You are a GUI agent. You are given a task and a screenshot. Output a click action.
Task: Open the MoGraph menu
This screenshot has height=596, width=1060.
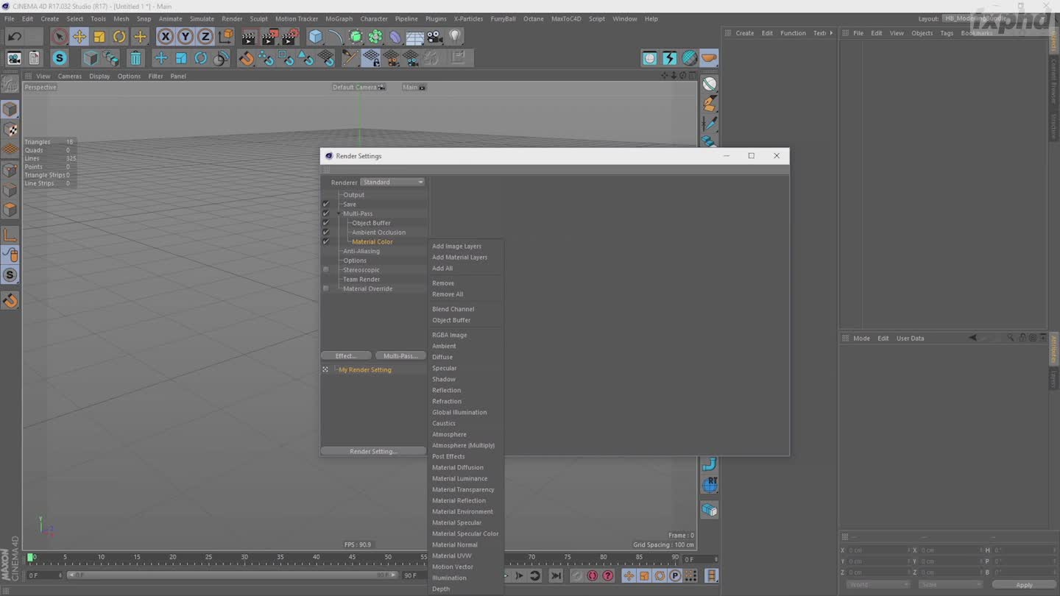(339, 18)
